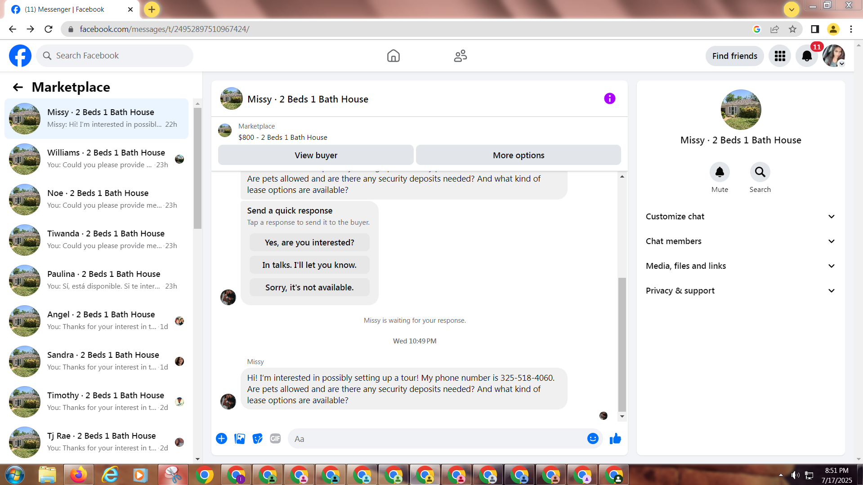Open a new browser tab

[152, 9]
